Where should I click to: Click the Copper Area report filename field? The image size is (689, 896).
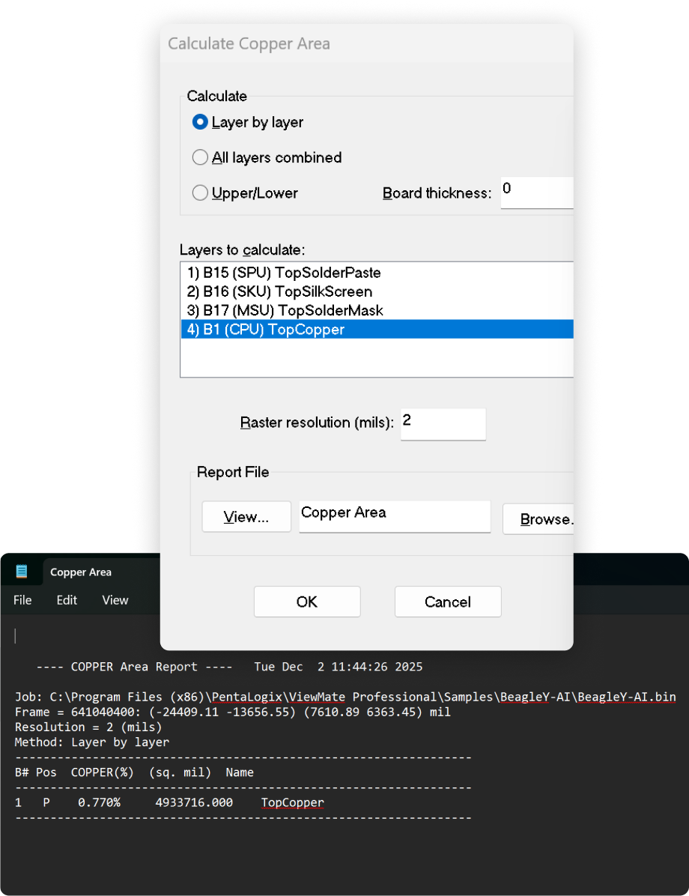(x=394, y=517)
